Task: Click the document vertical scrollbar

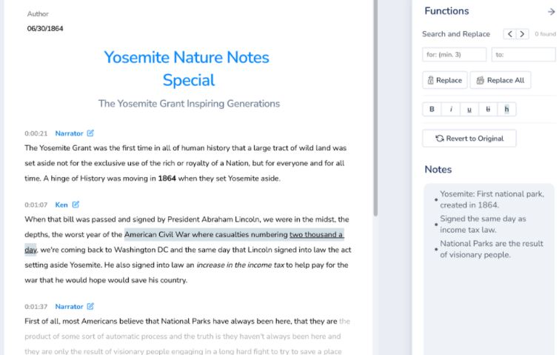Action: [375, 107]
